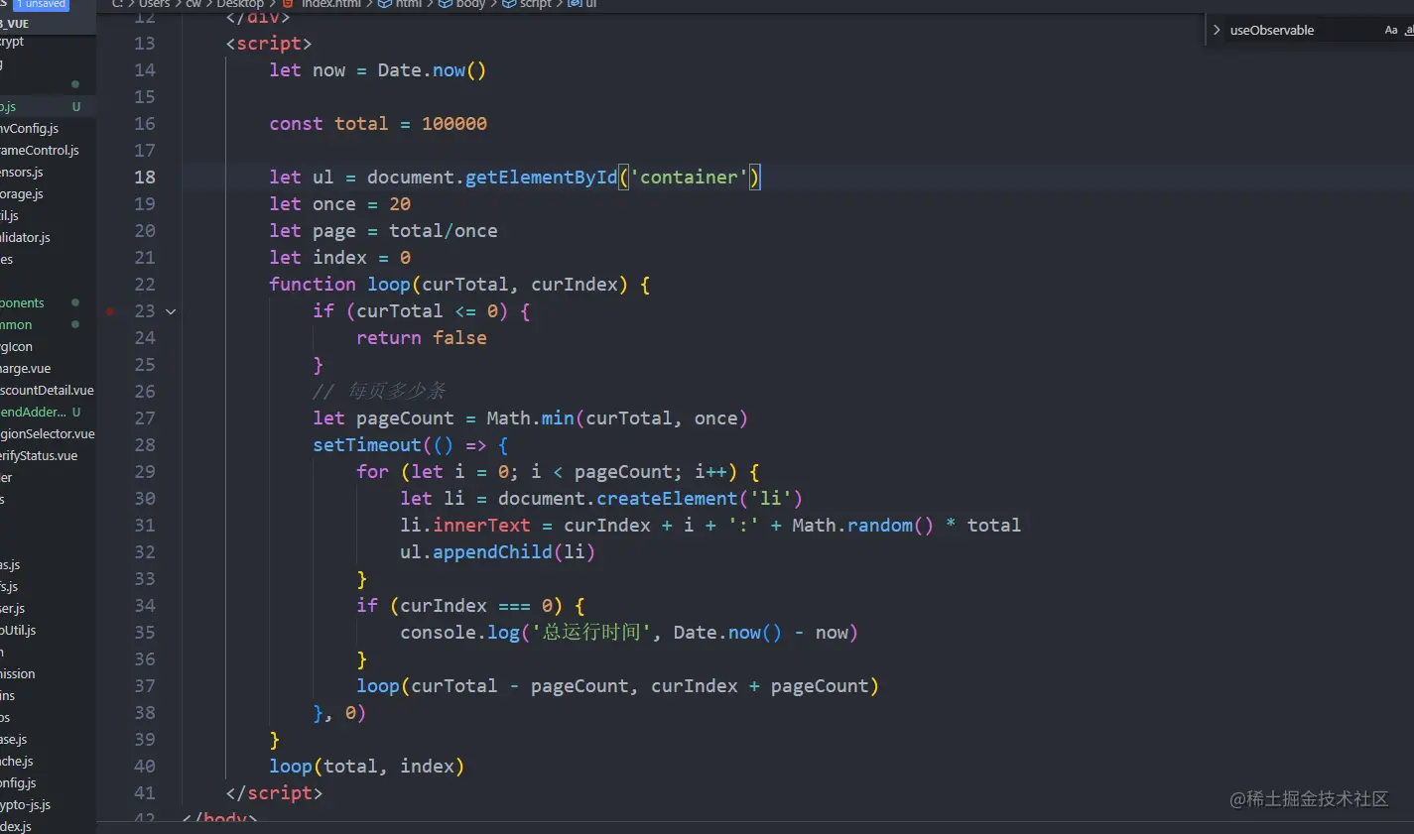This screenshot has height=834, width=1414.
Task: Click 'console' on line 35
Action: (x=438, y=633)
